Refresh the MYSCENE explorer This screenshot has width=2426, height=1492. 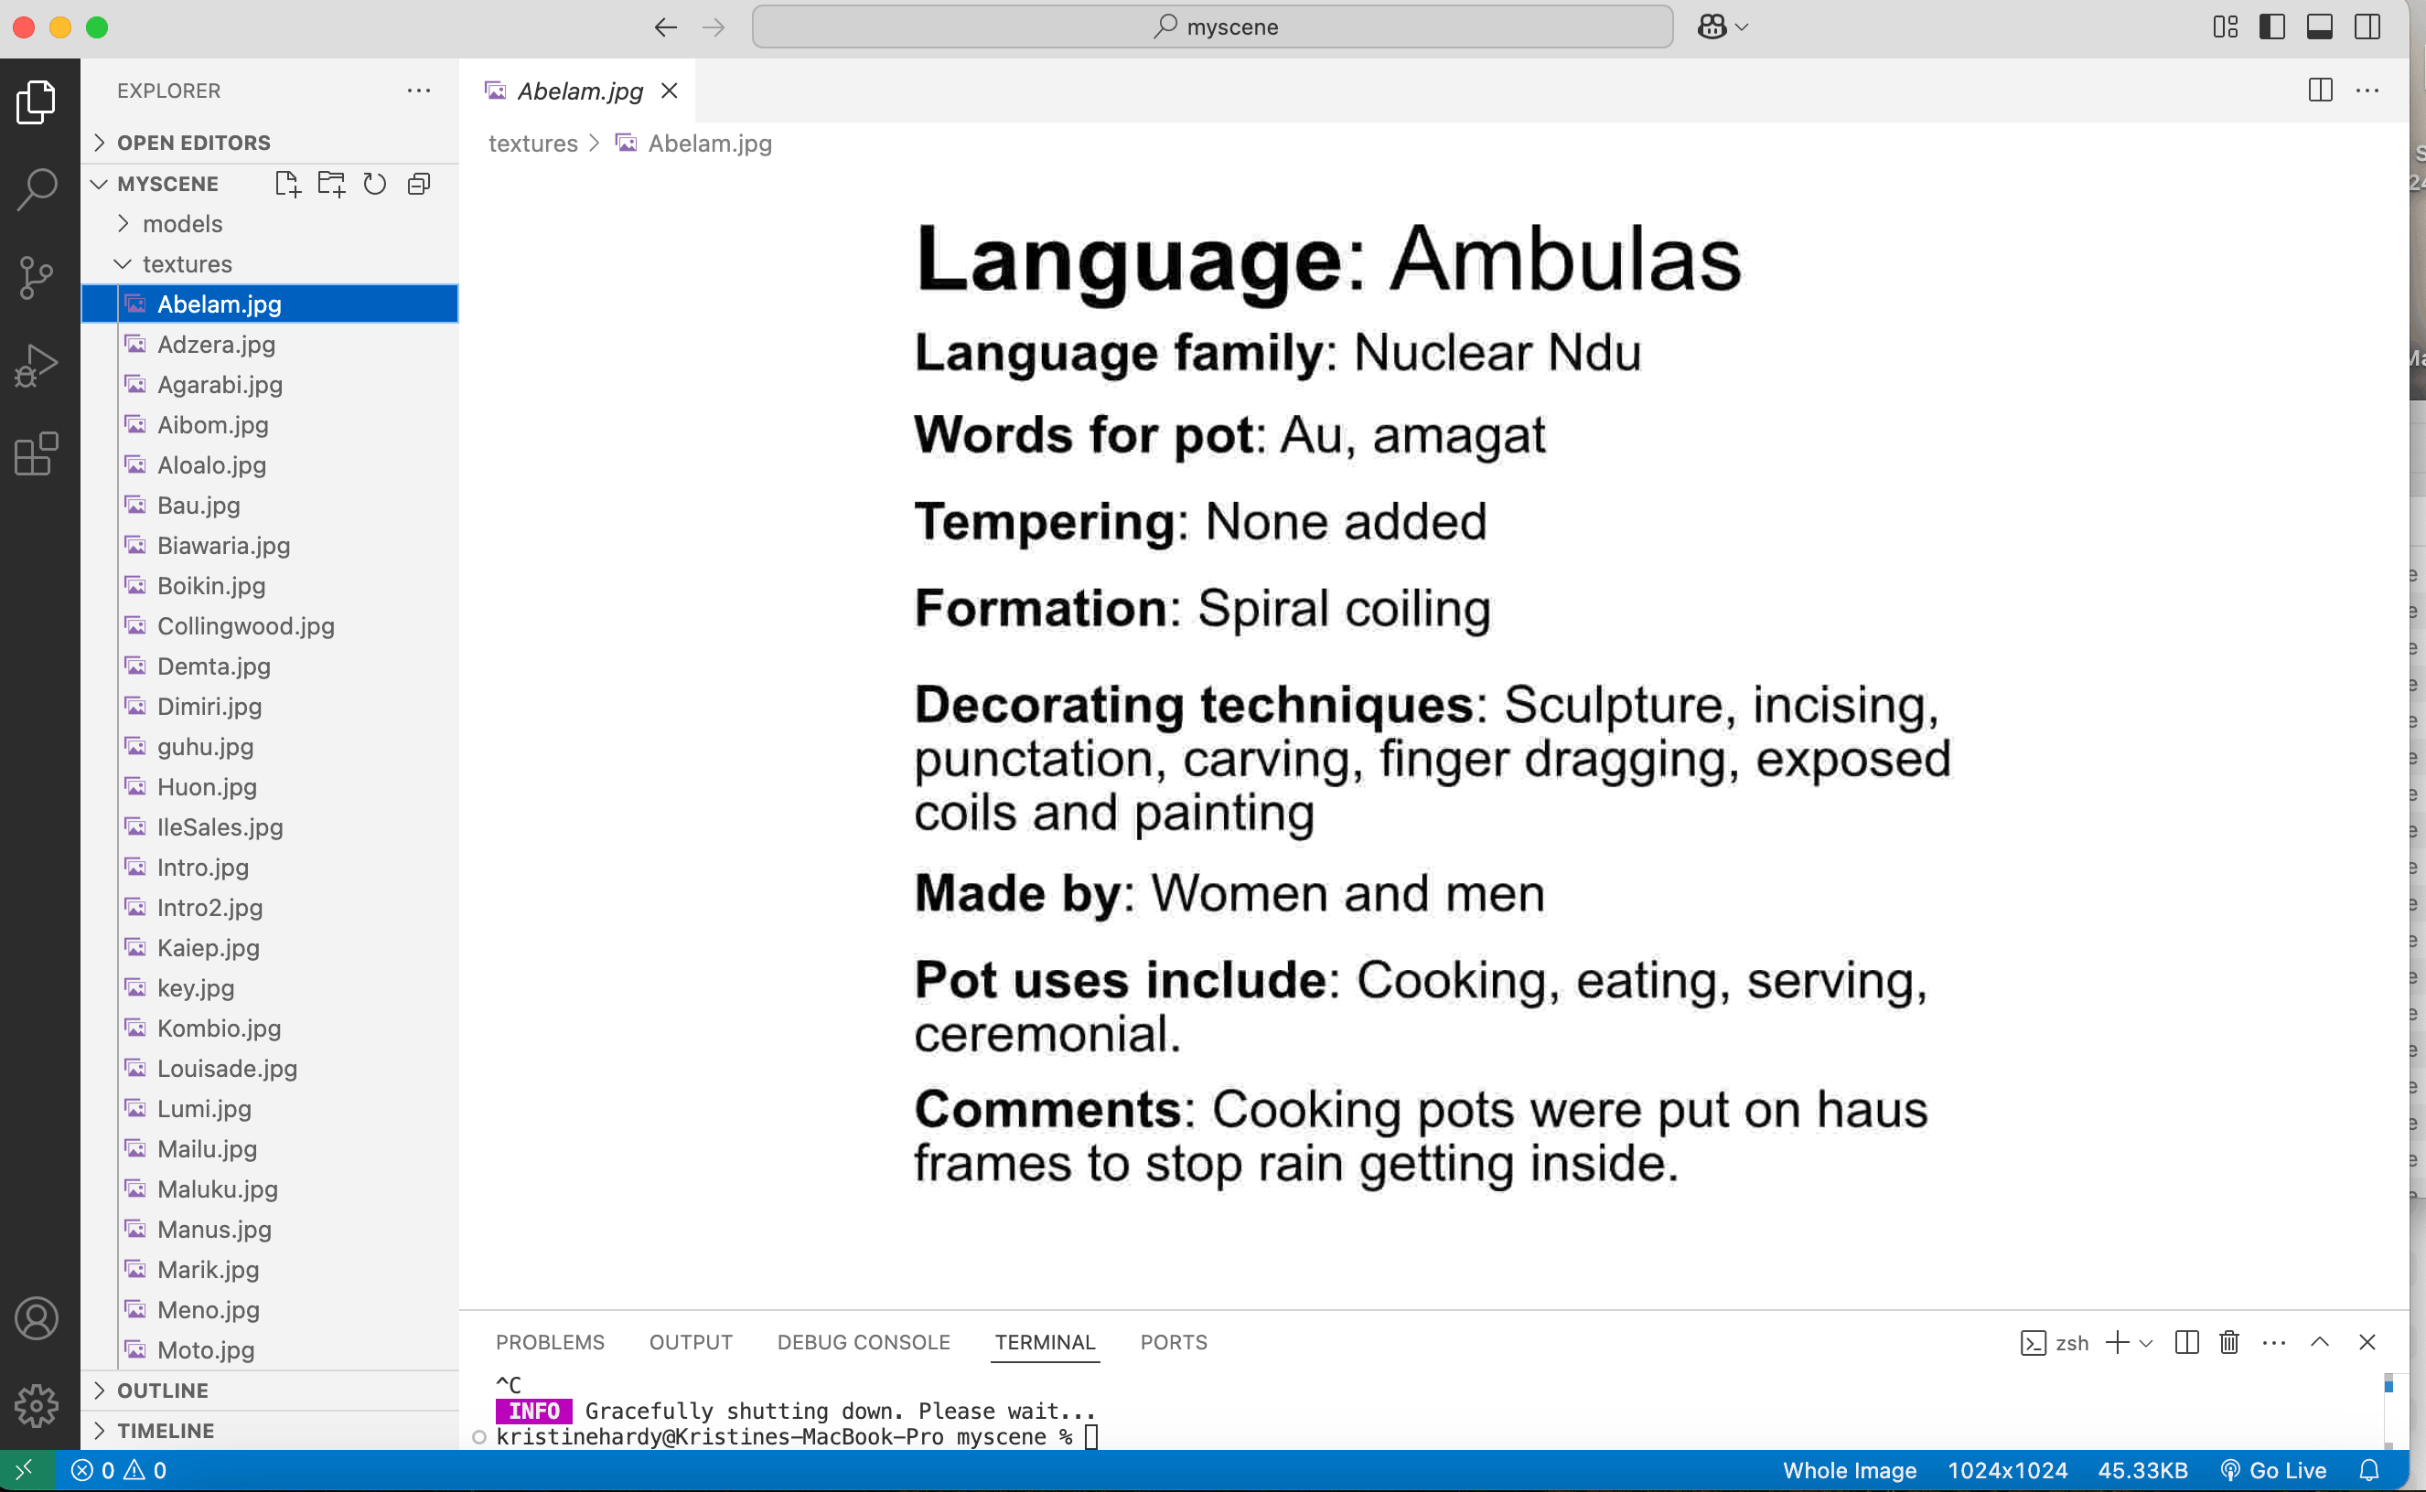(x=375, y=184)
